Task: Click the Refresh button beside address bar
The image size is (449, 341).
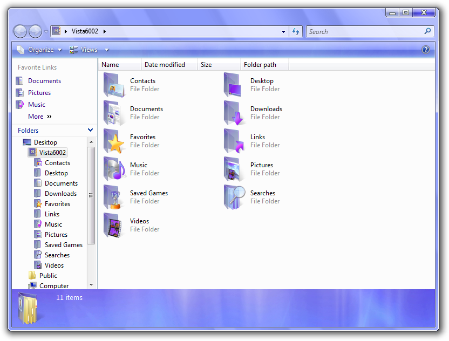Action: (296, 31)
